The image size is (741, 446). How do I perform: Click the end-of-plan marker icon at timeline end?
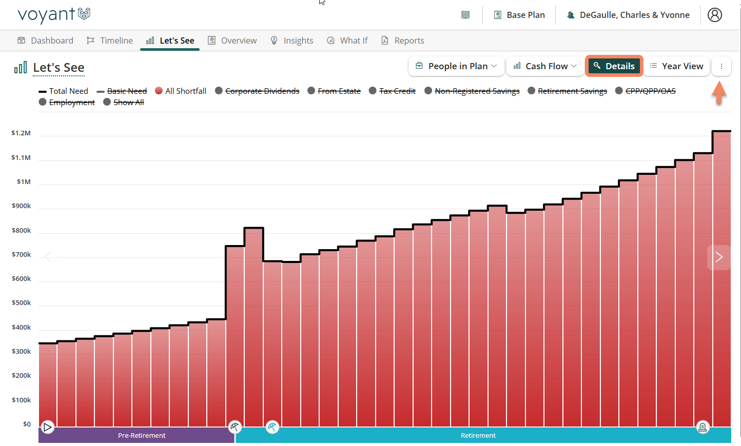point(703,427)
